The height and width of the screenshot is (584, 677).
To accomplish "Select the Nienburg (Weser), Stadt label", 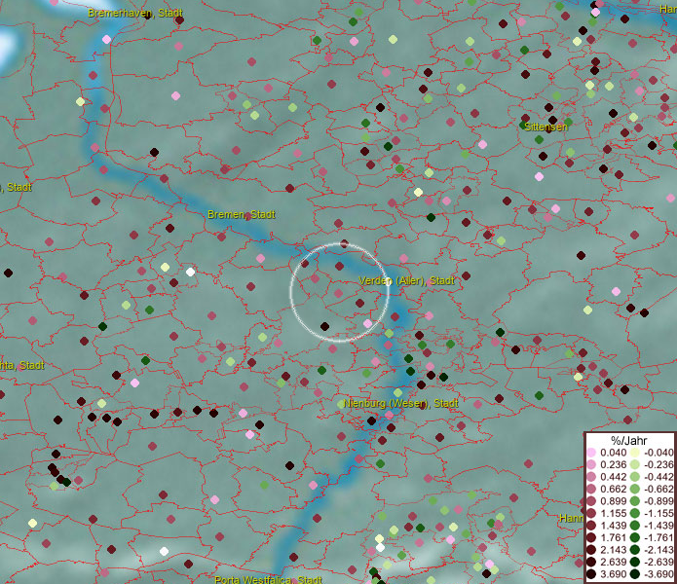I will pos(400,404).
